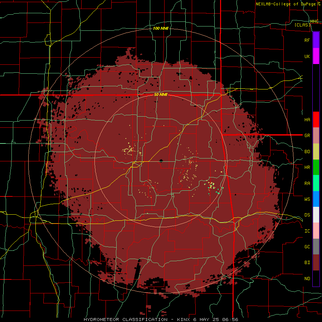Click the IC legend label
322x322 pixels.
(307, 231)
